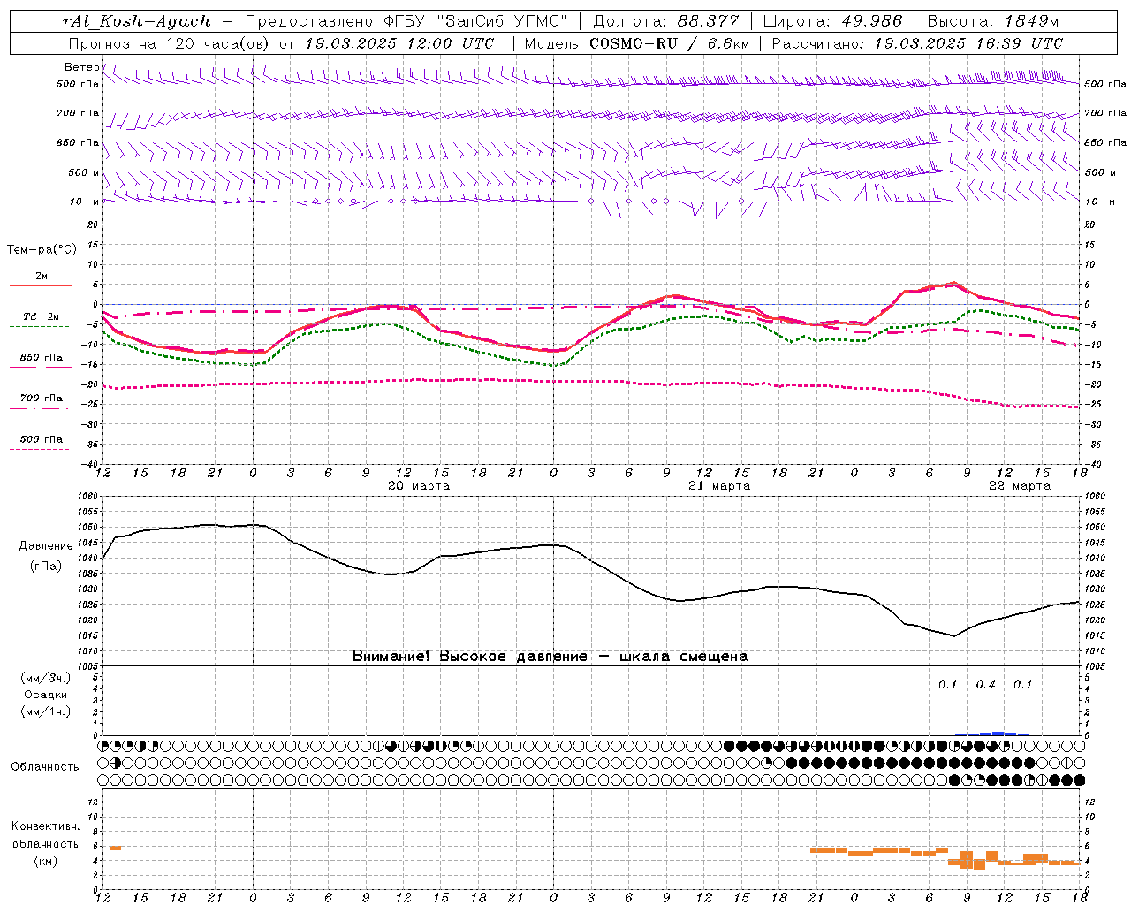Click the (мм/1ч.) precipitation unit label
The image size is (1131, 905).
coord(46,711)
